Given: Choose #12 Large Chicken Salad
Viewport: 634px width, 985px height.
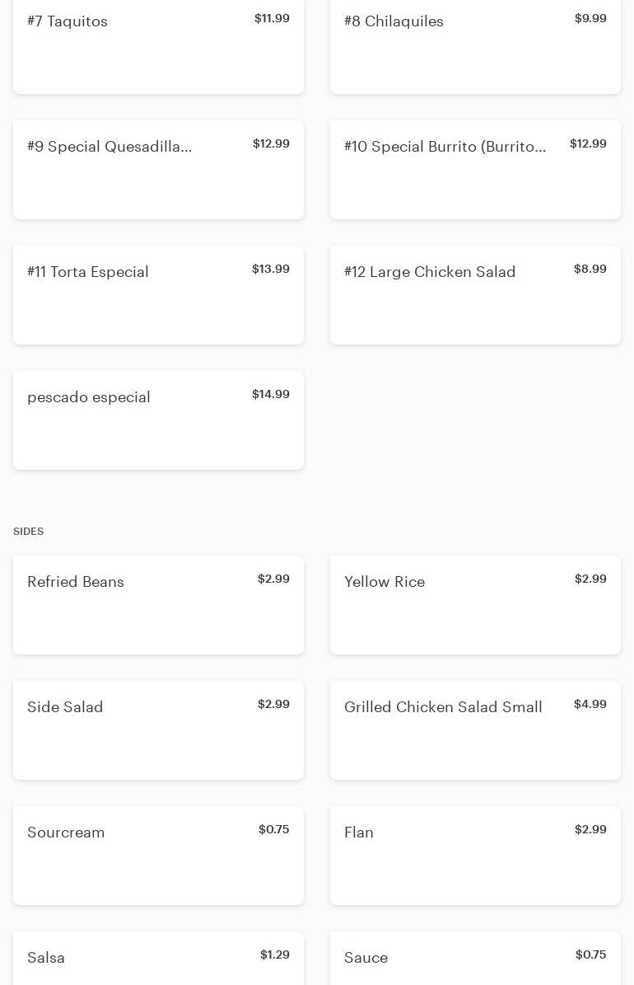Looking at the screenshot, I should point(475,295).
